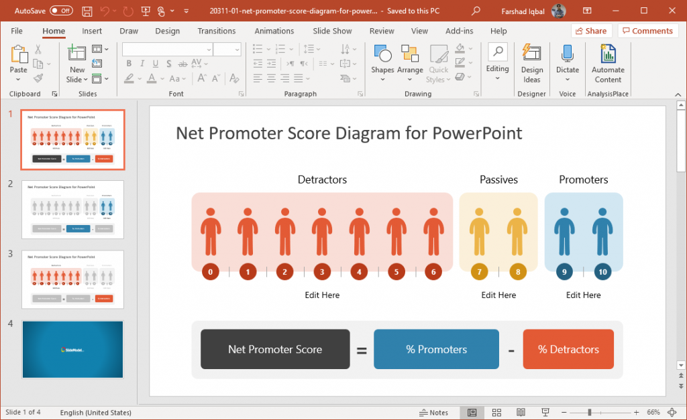This screenshot has width=687, height=420.
Task: Toggle bold formatting
Action: click(129, 63)
